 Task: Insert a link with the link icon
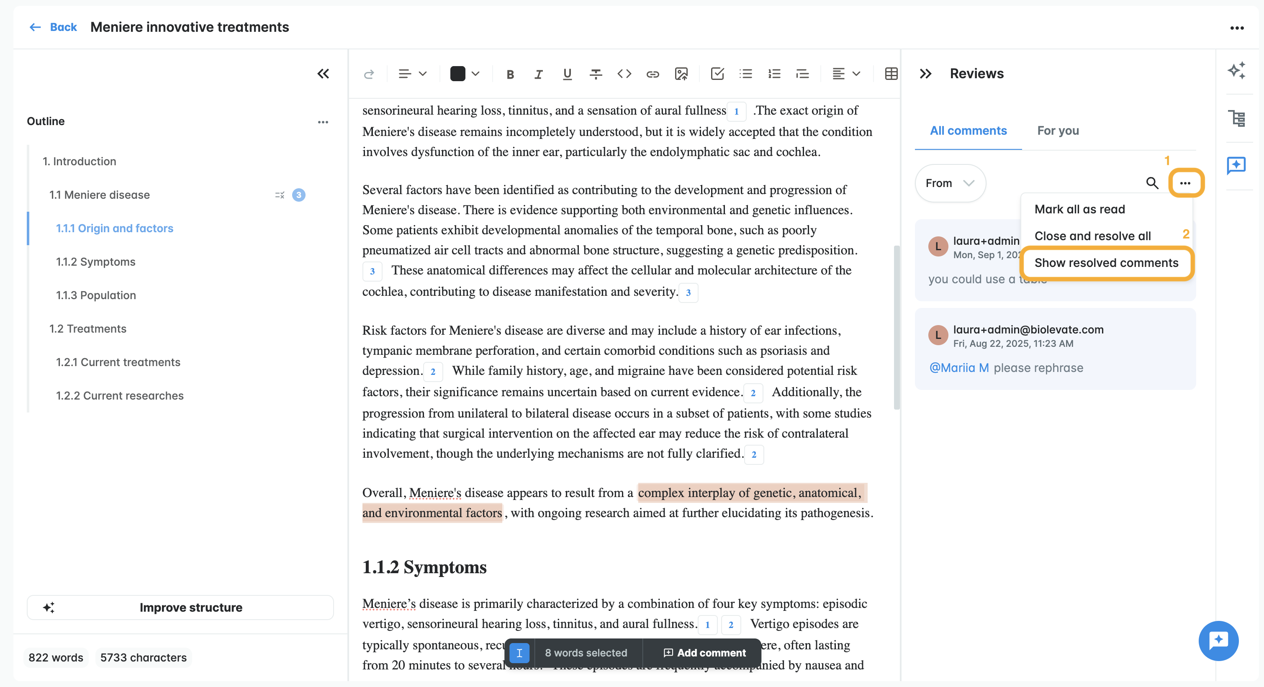point(652,74)
